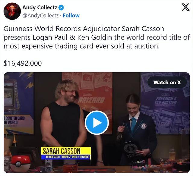Follow the AndyCollectz account

[71, 15]
